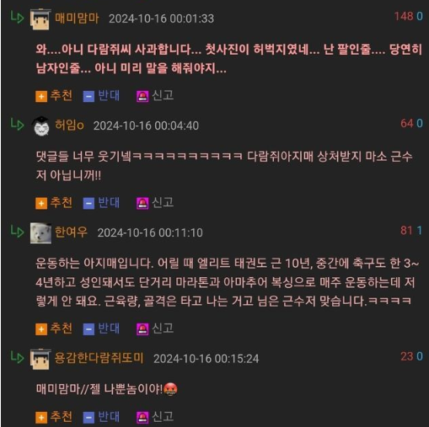
Task: Upvote 한여우's comment with the 추천 button
Action: [54, 328]
